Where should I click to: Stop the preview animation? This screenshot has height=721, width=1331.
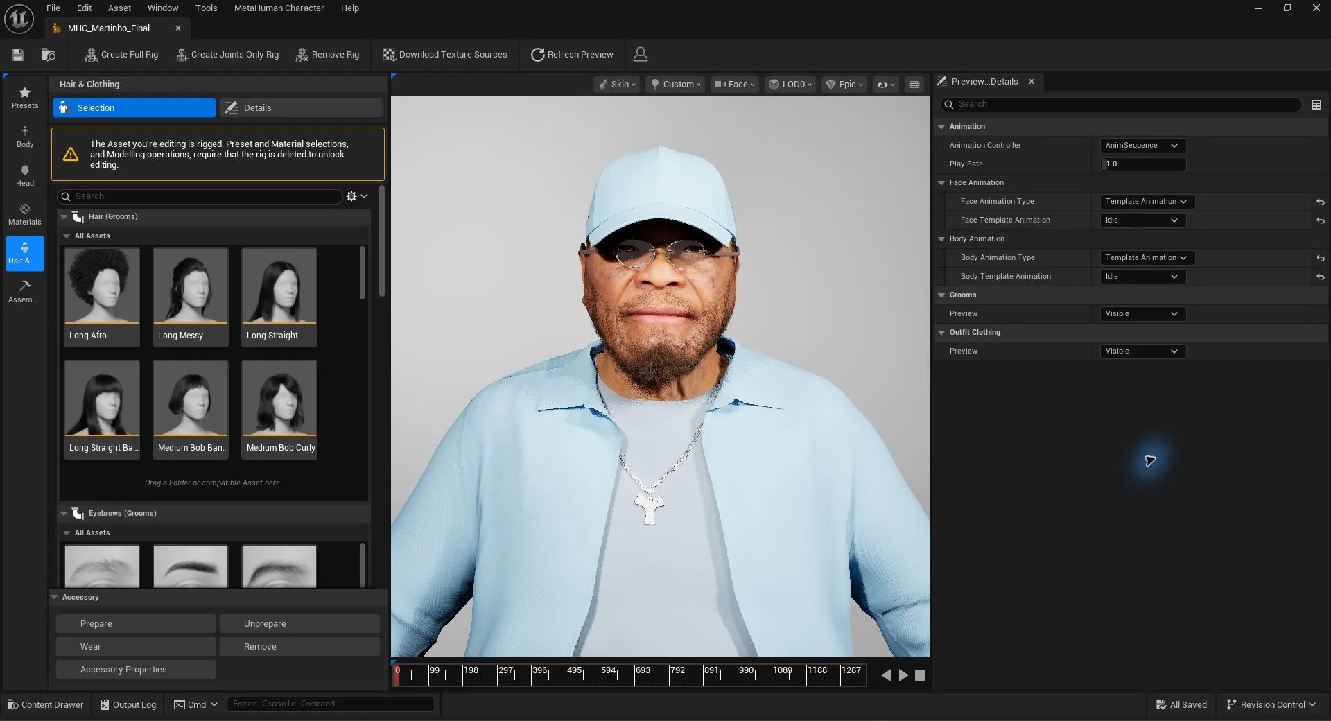pos(920,675)
